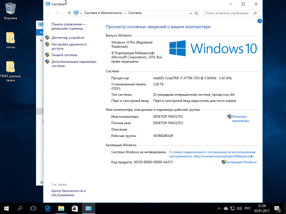Click the Система window title icon
This screenshot has height=214, width=286.
(48, 4)
